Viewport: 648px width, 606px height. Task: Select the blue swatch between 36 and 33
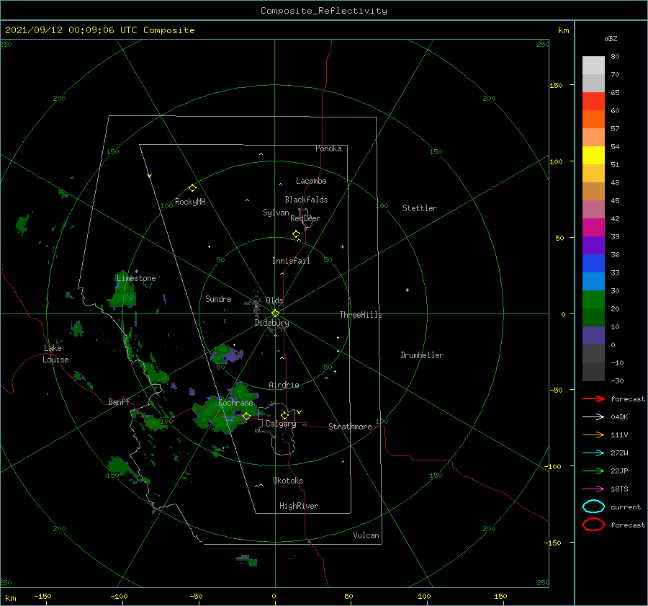click(x=593, y=264)
